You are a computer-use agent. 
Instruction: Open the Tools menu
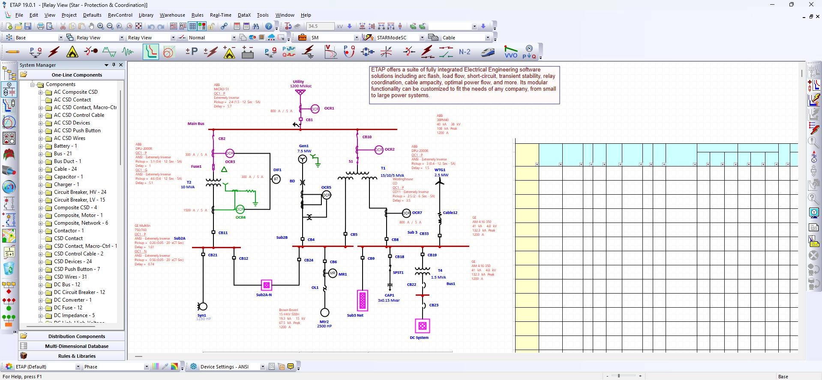coord(263,15)
